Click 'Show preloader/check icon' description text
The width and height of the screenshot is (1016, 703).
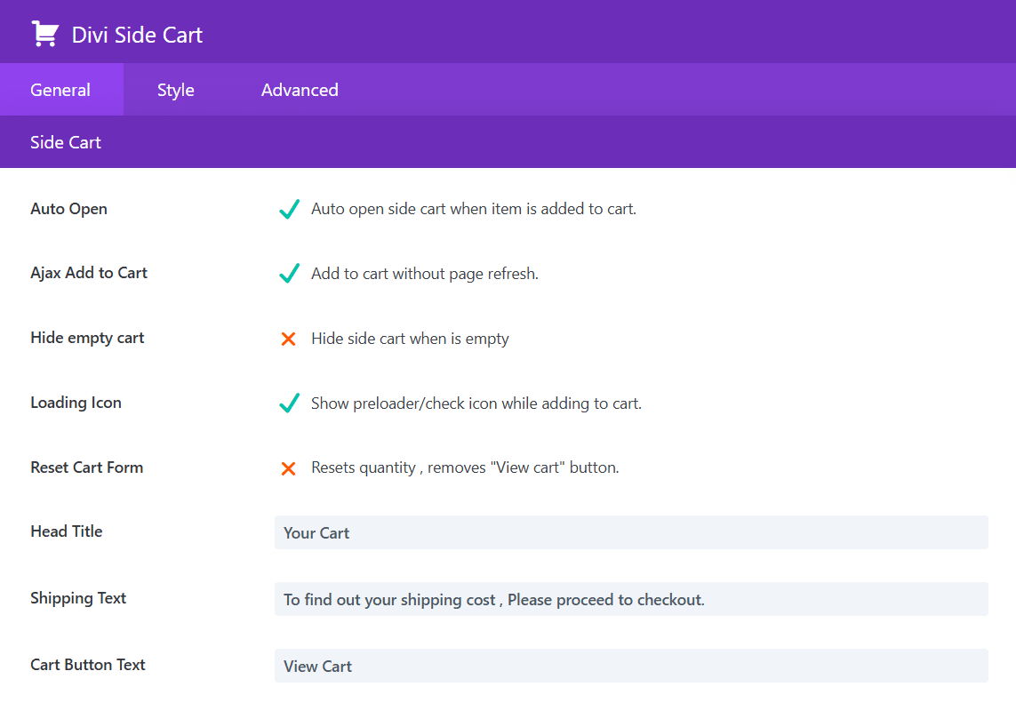coord(476,403)
